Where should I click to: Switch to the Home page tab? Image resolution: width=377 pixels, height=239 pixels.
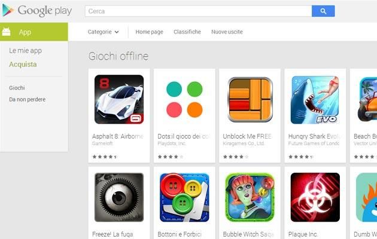(x=149, y=32)
